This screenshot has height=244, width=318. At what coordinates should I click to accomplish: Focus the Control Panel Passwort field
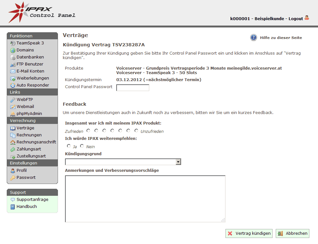pos(133,88)
